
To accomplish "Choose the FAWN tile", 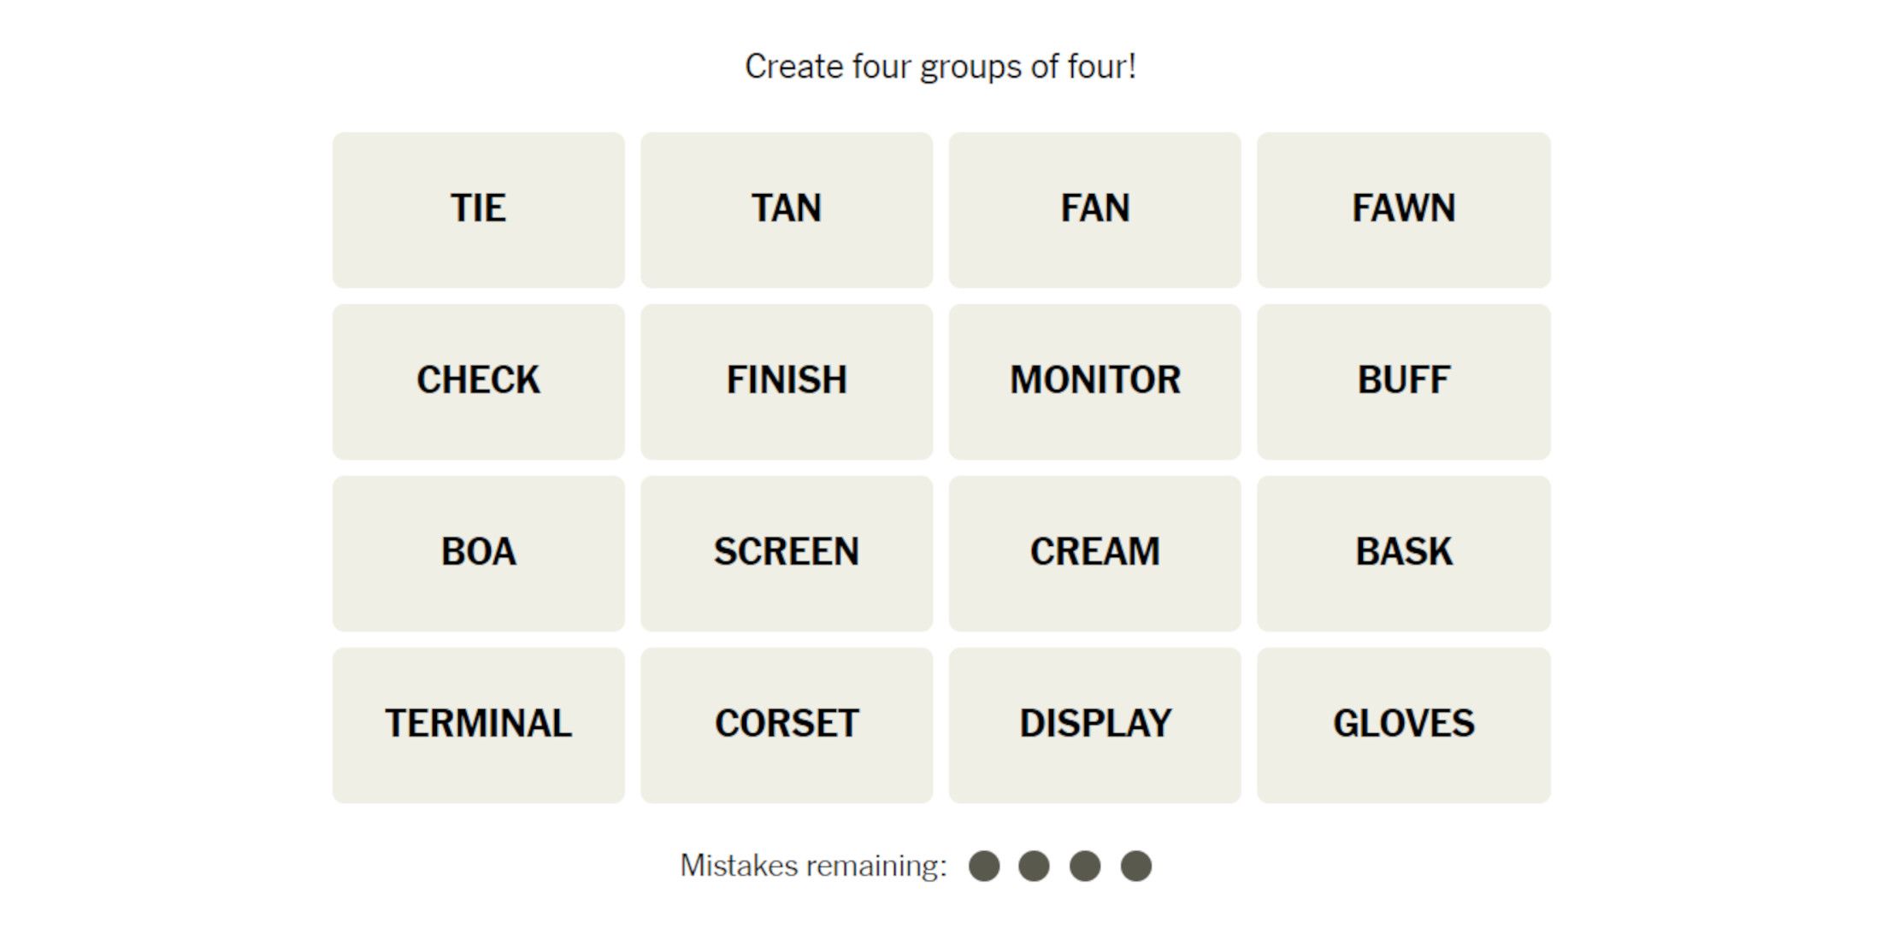I will click(x=1403, y=209).
